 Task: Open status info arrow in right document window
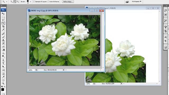[121, 84]
